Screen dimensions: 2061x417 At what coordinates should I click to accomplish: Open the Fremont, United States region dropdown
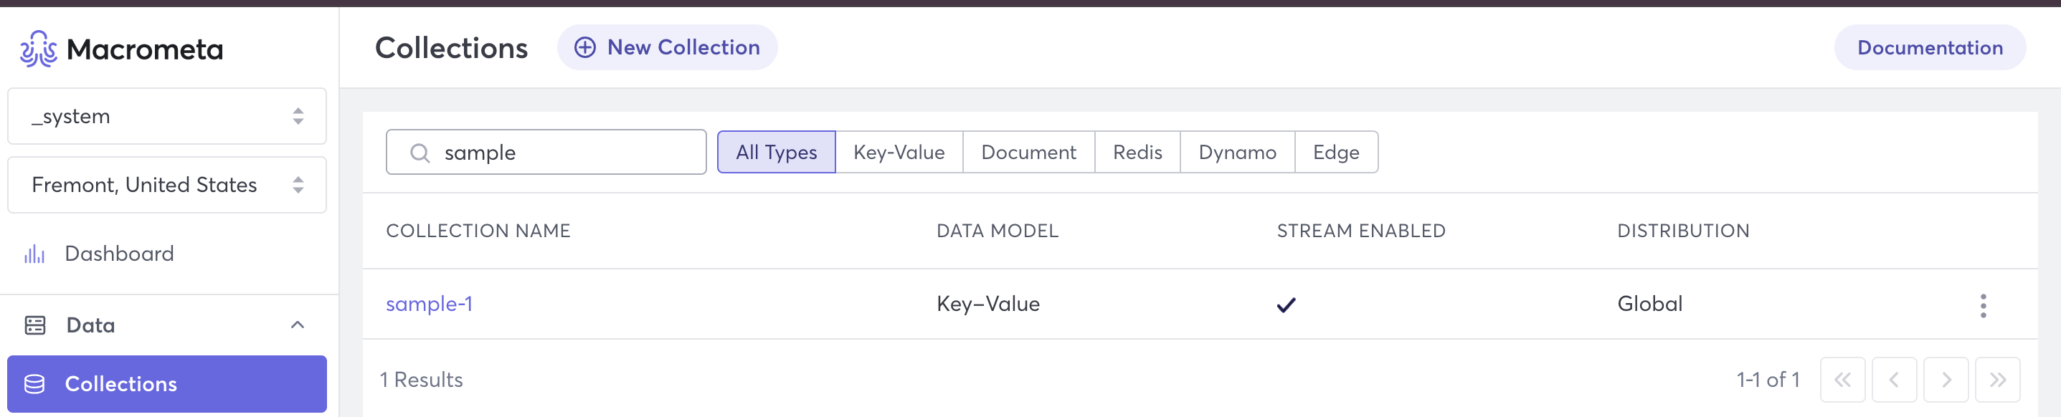click(x=166, y=186)
